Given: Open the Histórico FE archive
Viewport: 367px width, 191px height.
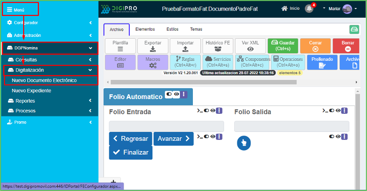Looking at the screenshot, I should [218, 46].
